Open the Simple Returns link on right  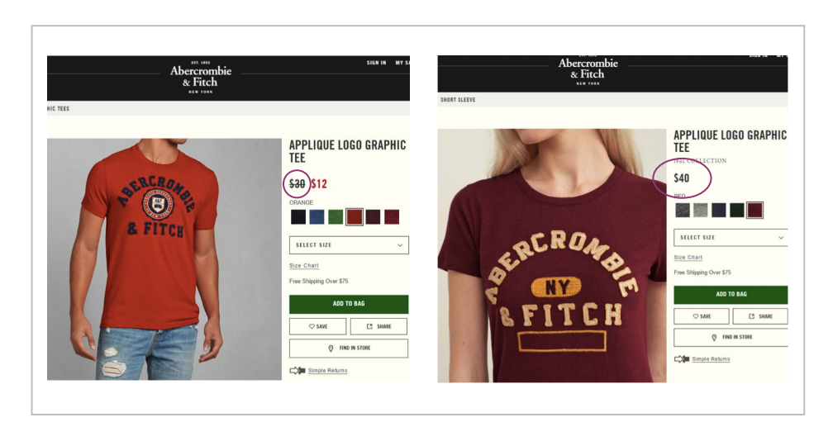[x=711, y=359]
